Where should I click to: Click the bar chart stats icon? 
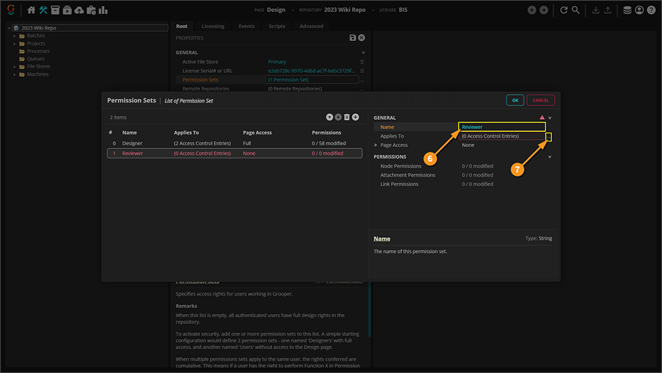103,10
